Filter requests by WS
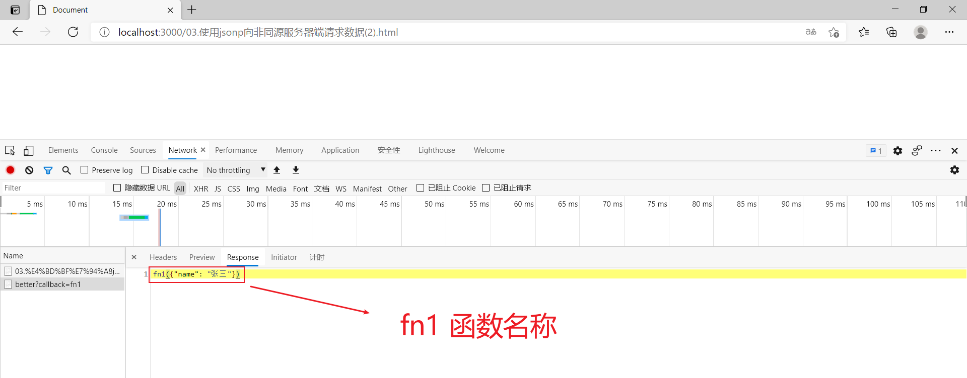The image size is (967, 378). (341, 188)
